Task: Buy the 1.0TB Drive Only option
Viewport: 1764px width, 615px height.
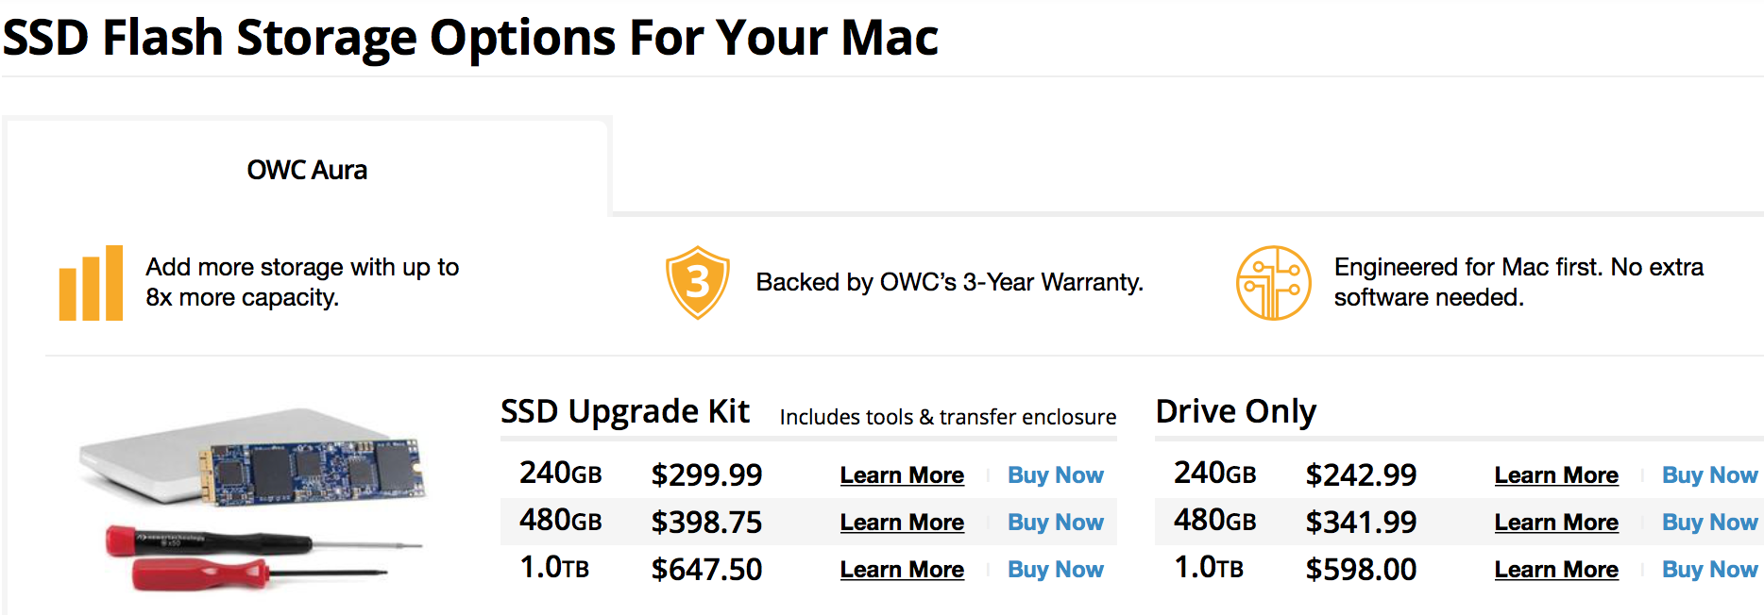Action: (1709, 570)
